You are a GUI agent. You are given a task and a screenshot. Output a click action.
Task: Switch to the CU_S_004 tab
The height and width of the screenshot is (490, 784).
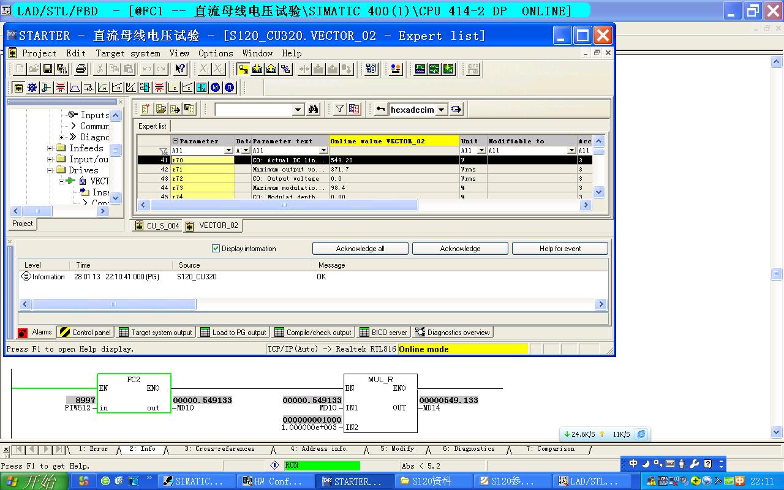pyautogui.click(x=157, y=225)
